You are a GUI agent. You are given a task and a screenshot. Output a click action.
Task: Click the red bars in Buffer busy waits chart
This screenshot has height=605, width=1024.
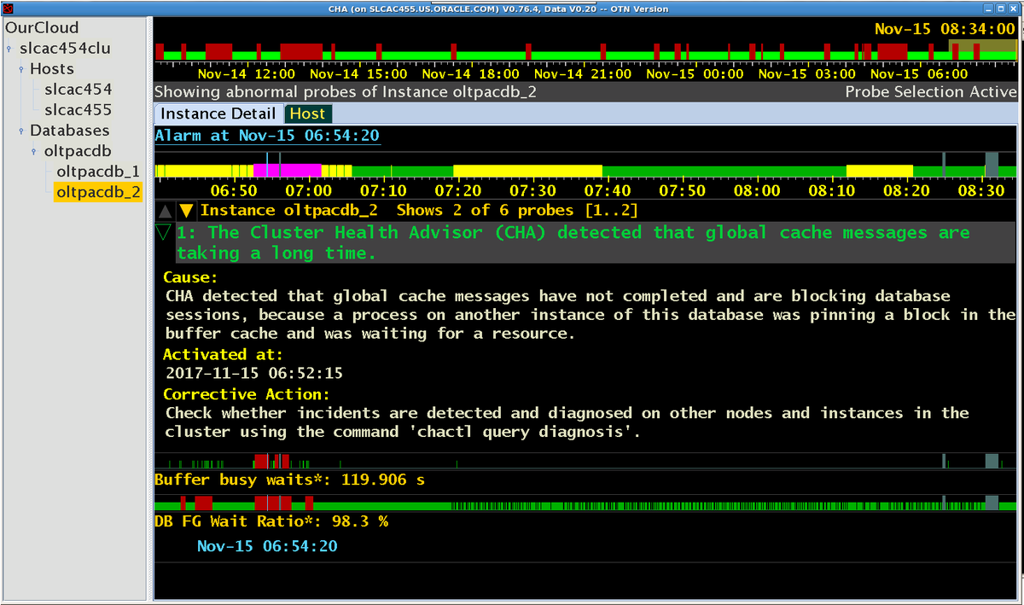(x=273, y=461)
